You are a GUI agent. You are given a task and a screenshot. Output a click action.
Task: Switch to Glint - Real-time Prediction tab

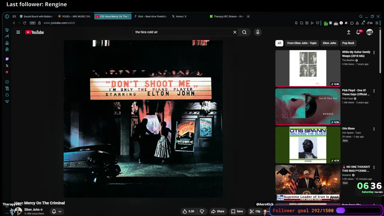[x=150, y=16]
